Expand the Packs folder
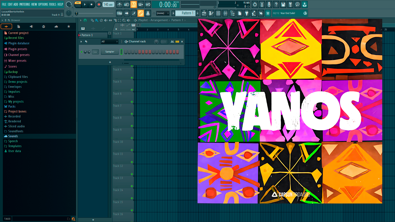 12,106
